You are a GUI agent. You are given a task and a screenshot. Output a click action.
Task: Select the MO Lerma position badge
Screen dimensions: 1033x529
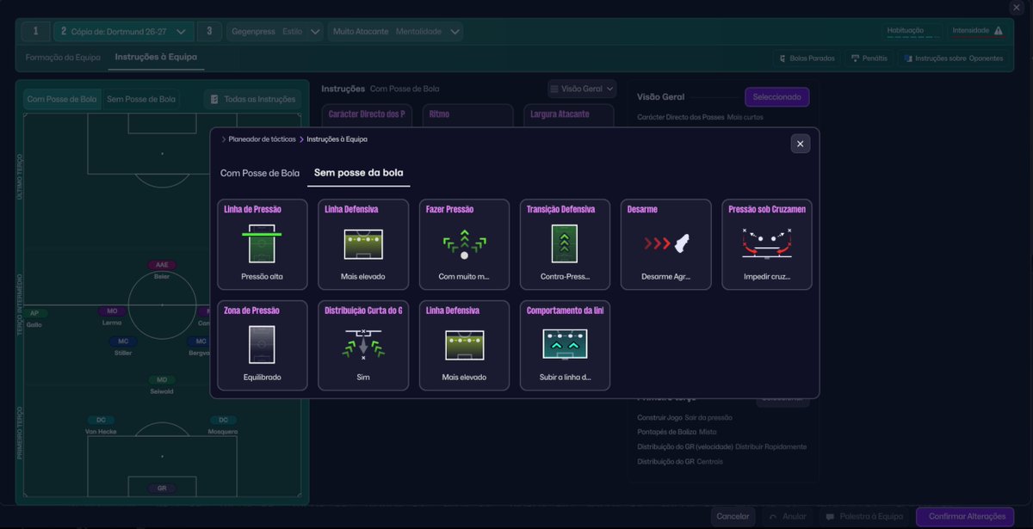(x=112, y=311)
